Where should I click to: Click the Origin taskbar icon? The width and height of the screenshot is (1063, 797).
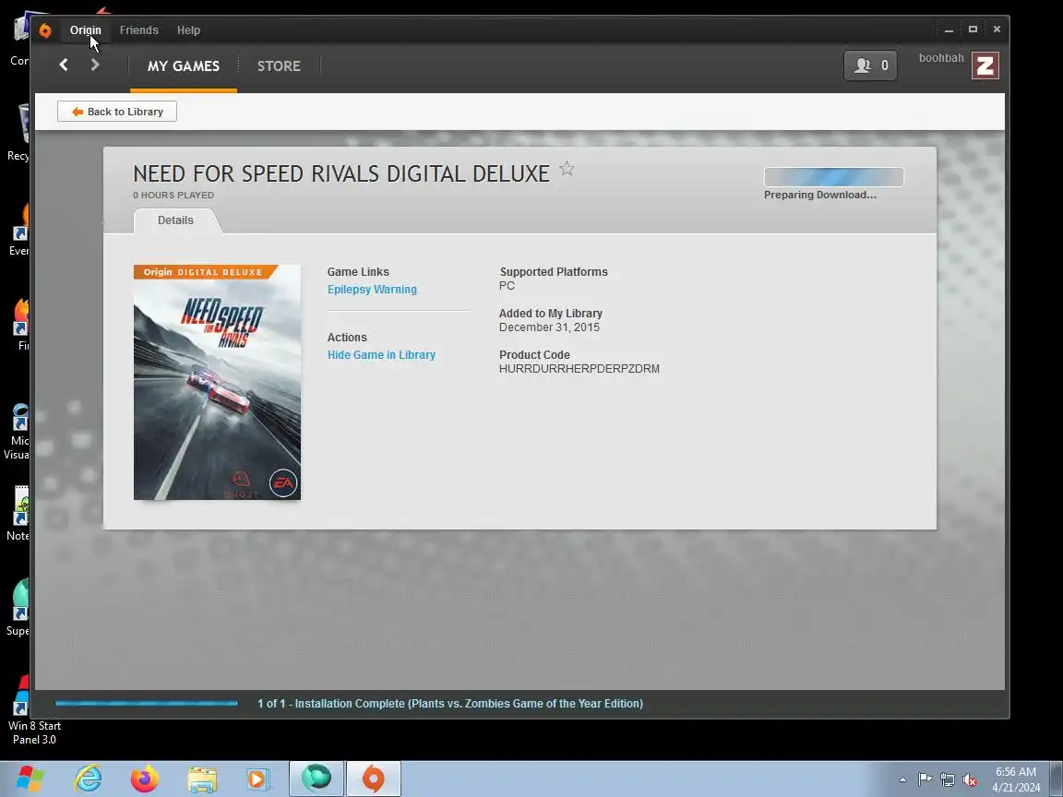click(374, 779)
